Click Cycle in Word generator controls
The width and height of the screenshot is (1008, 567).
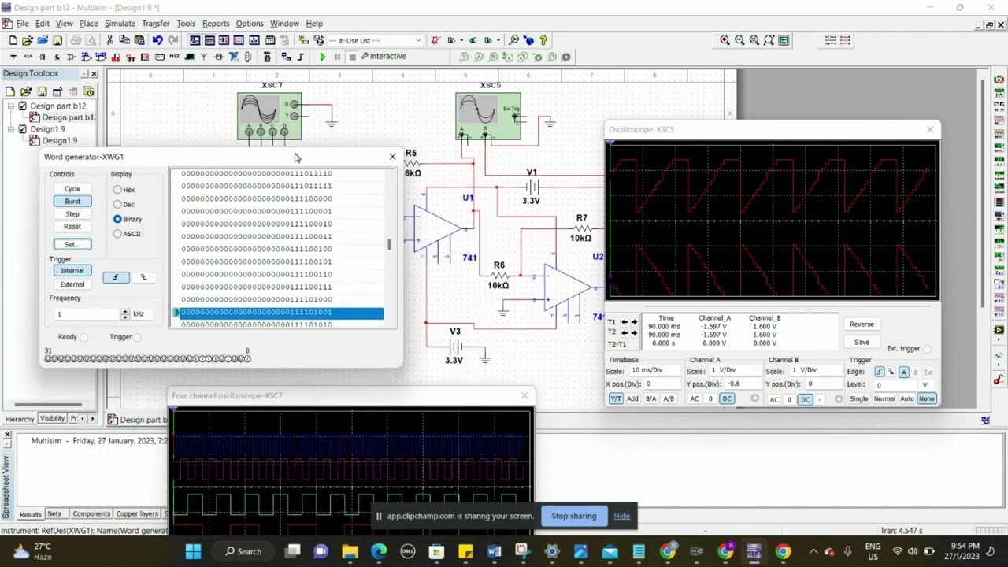72,189
